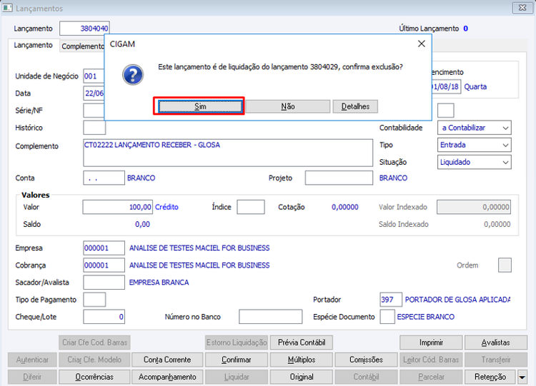
Task: Click the Projeto input field
Action: point(339,178)
